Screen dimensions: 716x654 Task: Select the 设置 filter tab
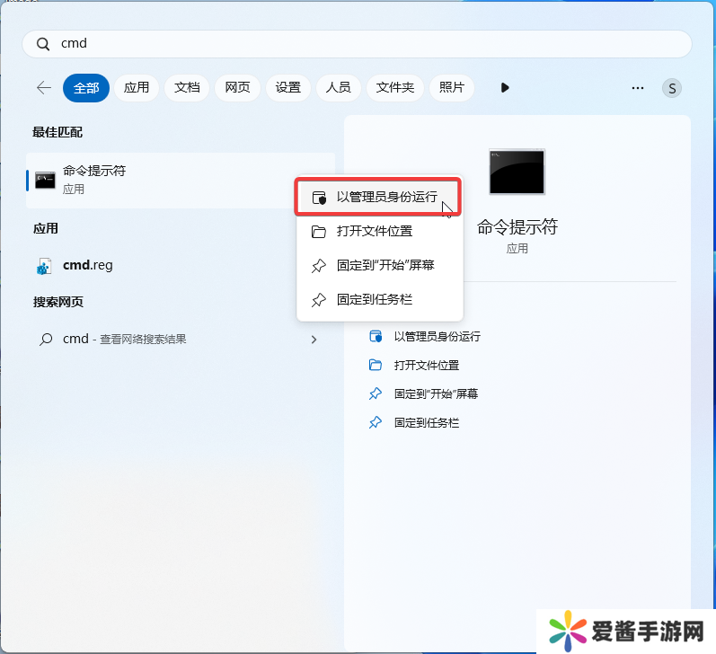pos(288,87)
